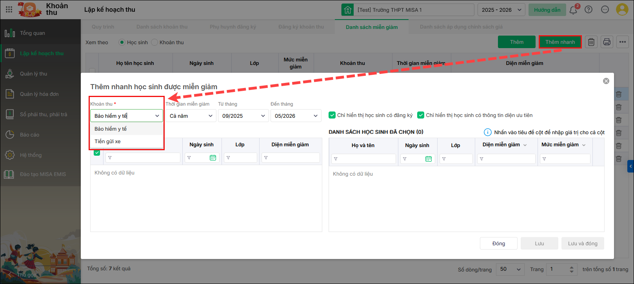The width and height of the screenshot is (634, 284).
Task: Toggle Chỉ hiển thị học sinh có đăng ký
Action: (332, 115)
